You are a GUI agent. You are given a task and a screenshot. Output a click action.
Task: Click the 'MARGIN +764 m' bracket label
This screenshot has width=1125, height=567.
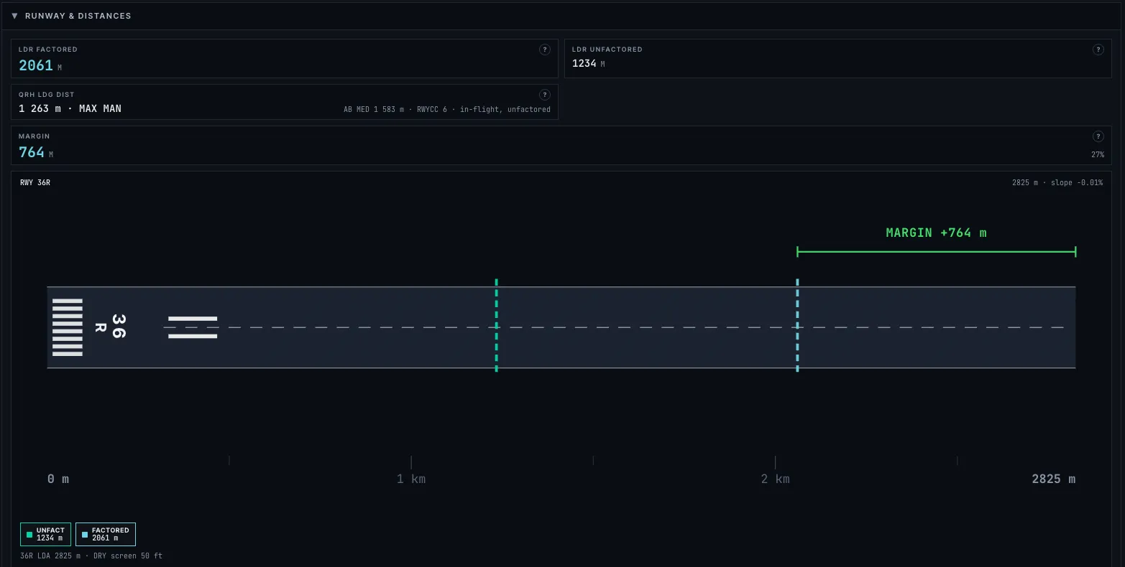(936, 233)
